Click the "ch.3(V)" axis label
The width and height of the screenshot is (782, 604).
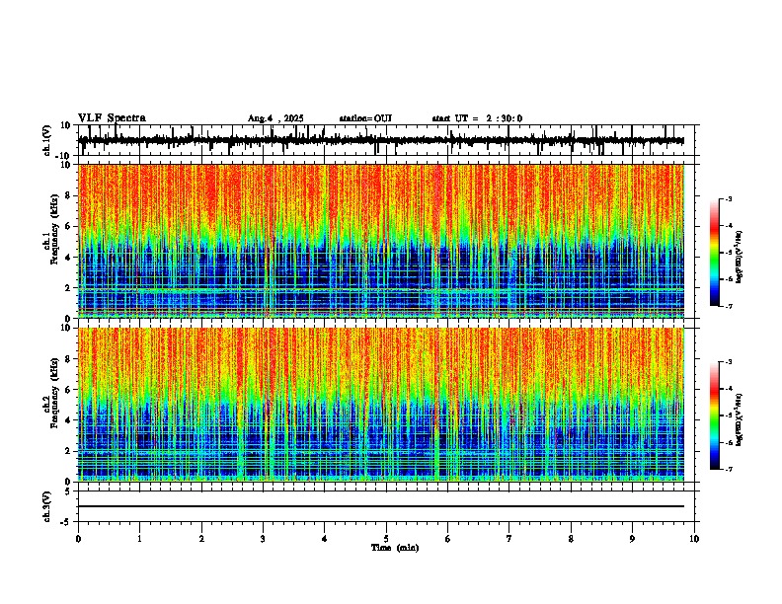tap(47, 506)
